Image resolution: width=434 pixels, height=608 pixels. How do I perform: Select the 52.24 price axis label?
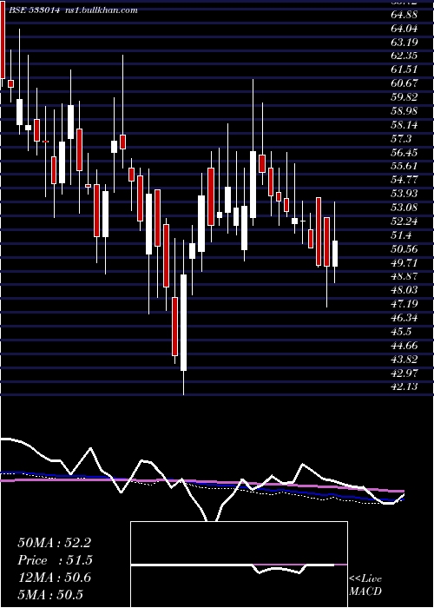click(x=404, y=221)
